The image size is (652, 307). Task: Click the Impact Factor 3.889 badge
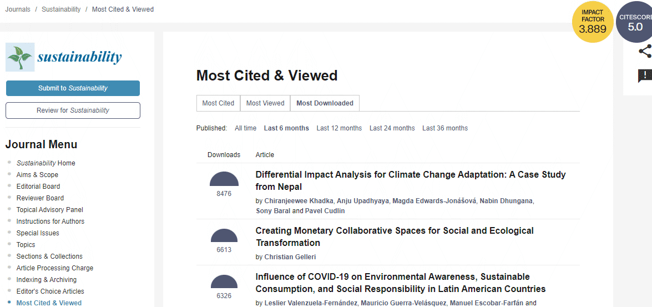593,22
